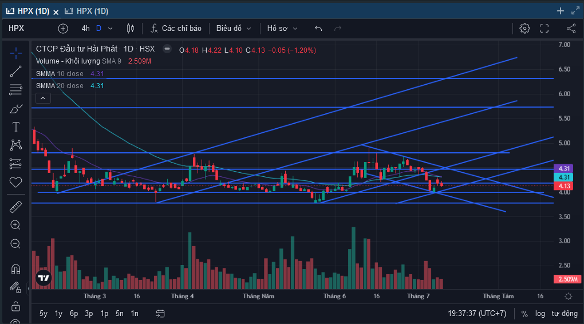
Task: Click the SMMA 10 close indicator label
Action: tap(60, 74)
